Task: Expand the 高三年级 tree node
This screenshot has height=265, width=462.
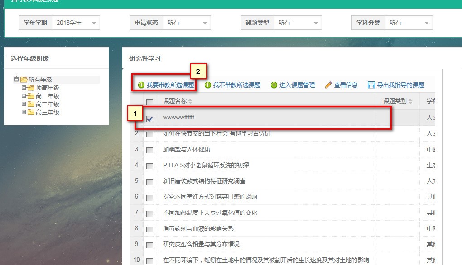Action: click(x=24, y=112)
